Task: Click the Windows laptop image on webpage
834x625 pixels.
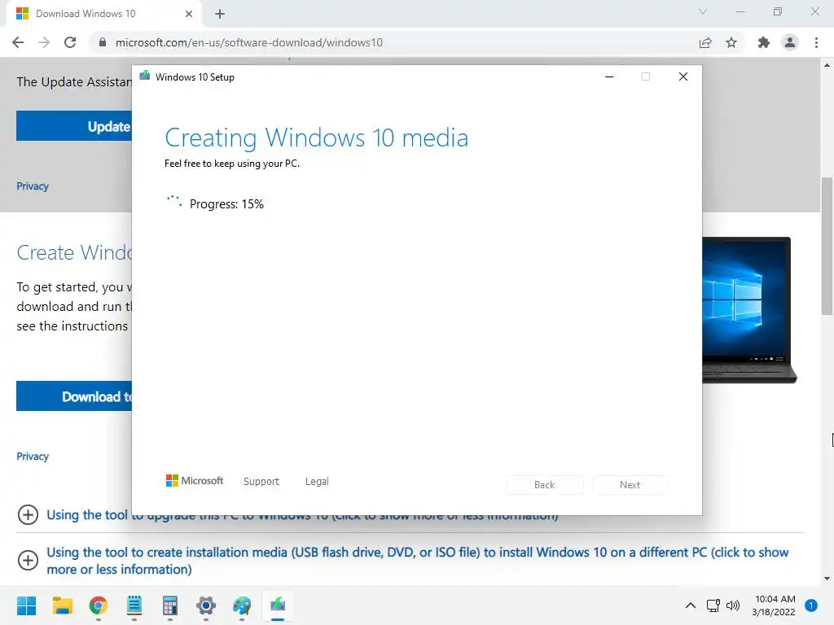Action: click(x=749, y=310)
